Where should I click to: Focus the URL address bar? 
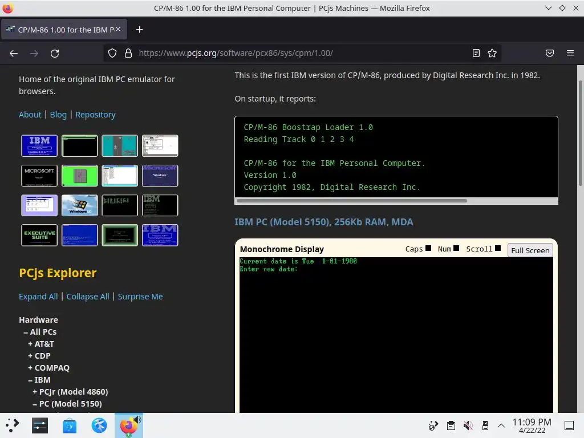[x=302, y=53]
